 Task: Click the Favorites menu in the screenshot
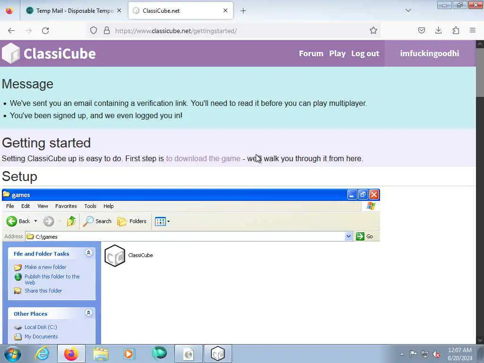click(66, 206)
